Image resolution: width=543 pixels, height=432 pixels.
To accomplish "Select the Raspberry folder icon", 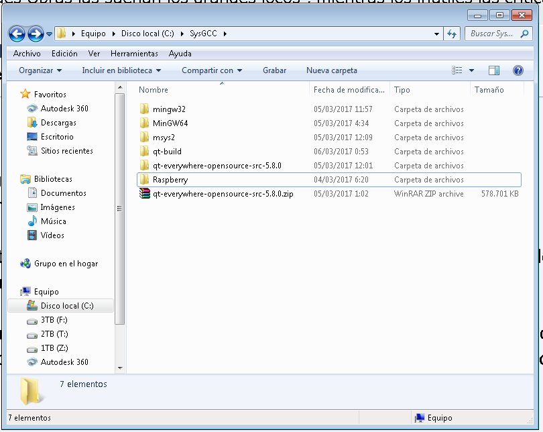I will (144, 180).
